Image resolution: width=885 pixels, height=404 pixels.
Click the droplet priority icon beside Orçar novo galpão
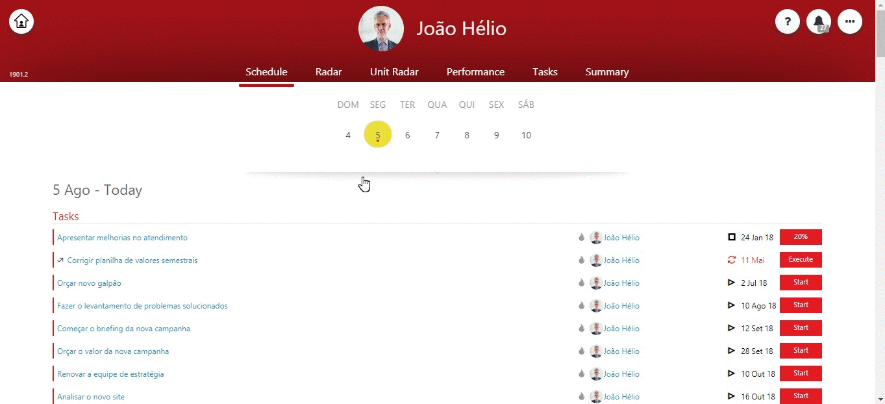(x=582, y=283)
